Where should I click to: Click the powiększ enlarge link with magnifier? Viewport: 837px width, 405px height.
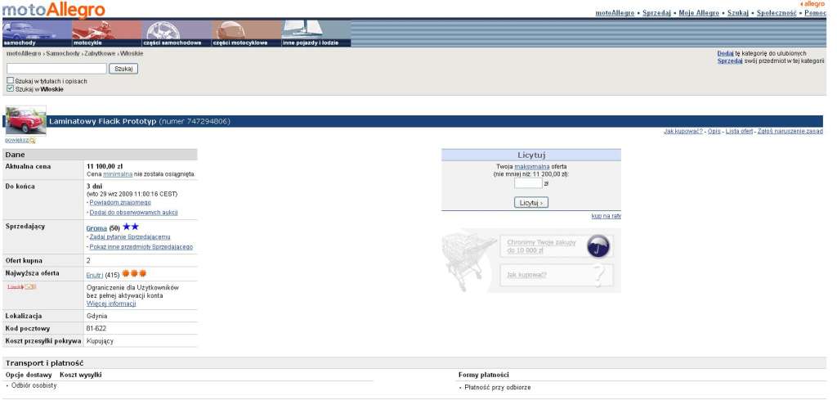(20, 141)
